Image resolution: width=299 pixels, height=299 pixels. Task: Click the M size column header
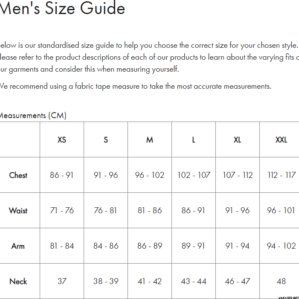pos(150,140)
